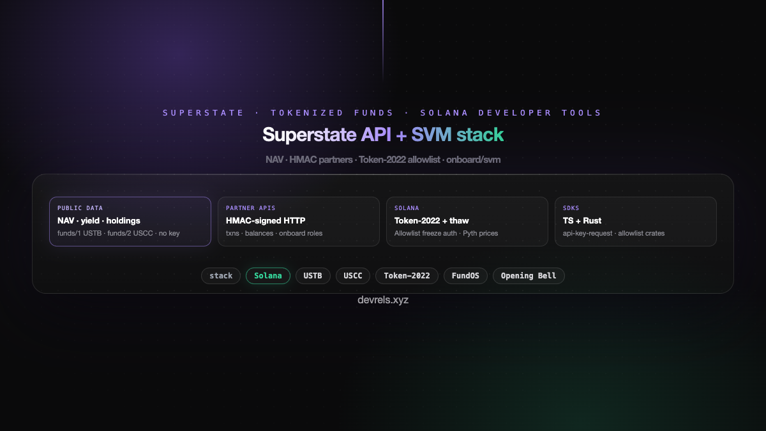Click 'Allowlist freeze auth · Pyth prices' text
This screenshot has height=431, width=766.
446,233
